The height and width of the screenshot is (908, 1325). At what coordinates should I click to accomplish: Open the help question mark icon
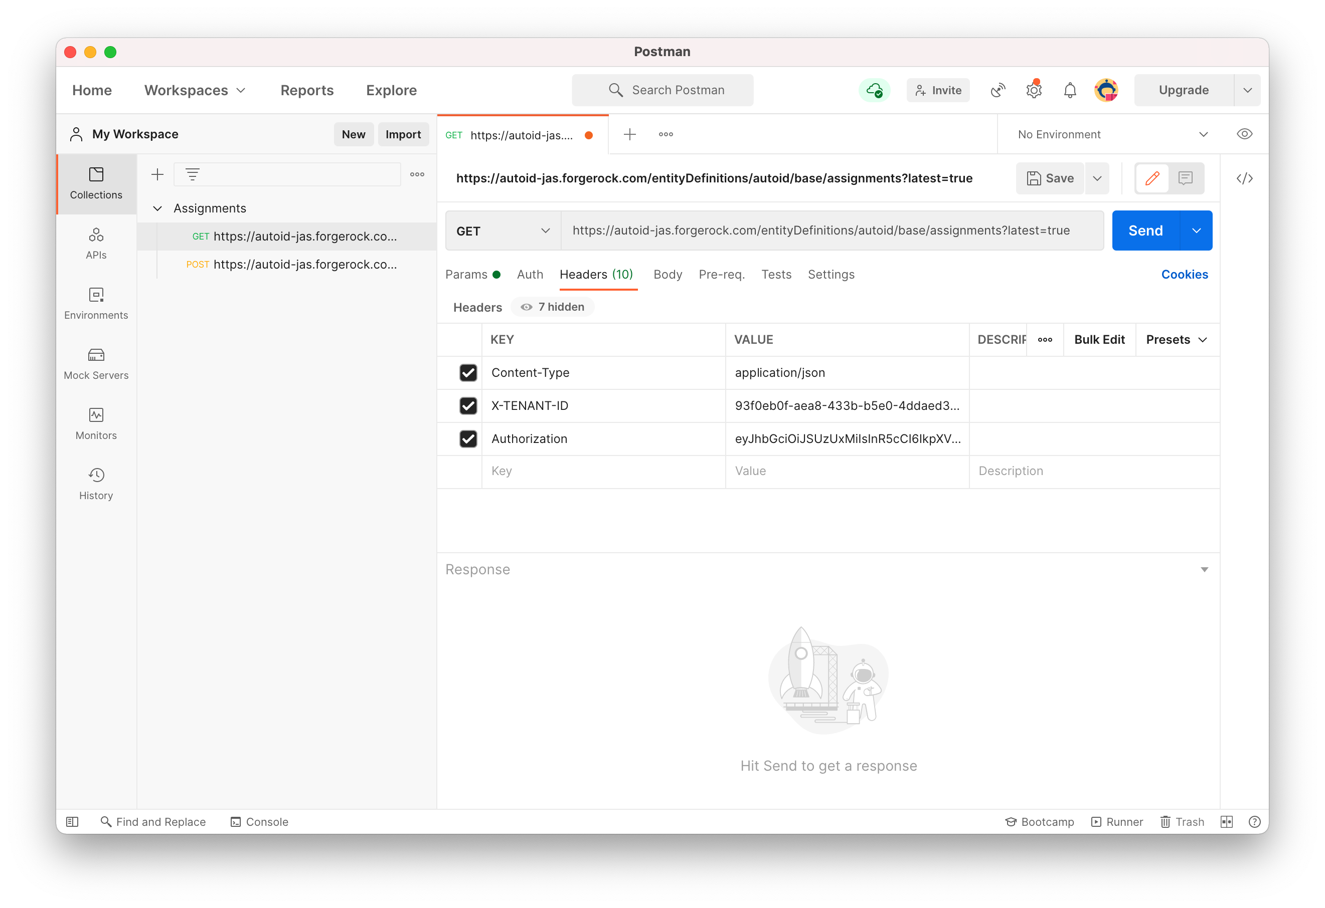[1254, 821]
